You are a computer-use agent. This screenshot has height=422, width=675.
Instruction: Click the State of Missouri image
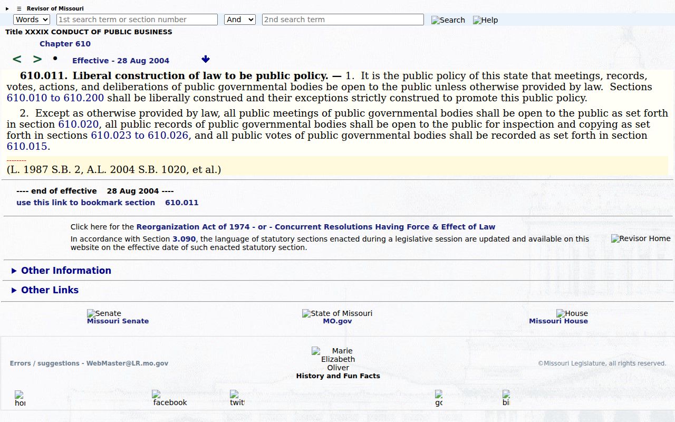pyautogui.click(x=337, y=313)
